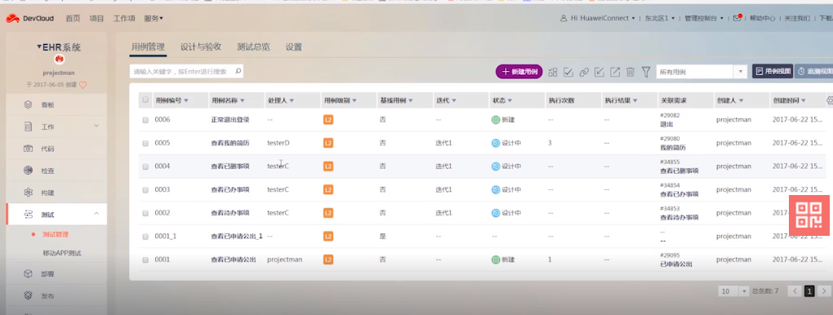The image size is (833, 315).
Task: Open the 服务 dropdown menu
Action: [154, 18]
